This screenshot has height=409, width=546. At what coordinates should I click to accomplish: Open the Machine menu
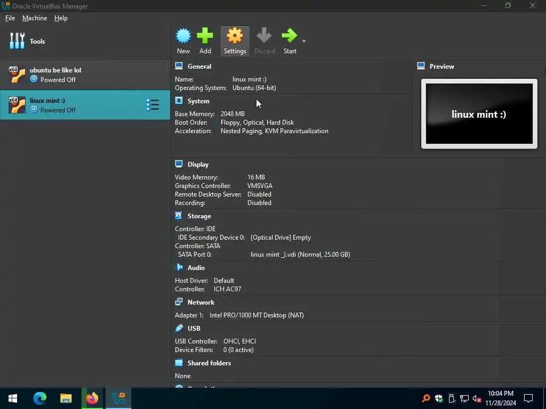click(x=35, y=18)
